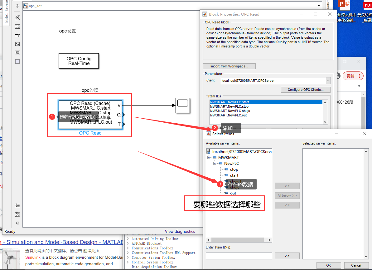Click the Fit-to-view icon in left toolbar

[17, 27]
